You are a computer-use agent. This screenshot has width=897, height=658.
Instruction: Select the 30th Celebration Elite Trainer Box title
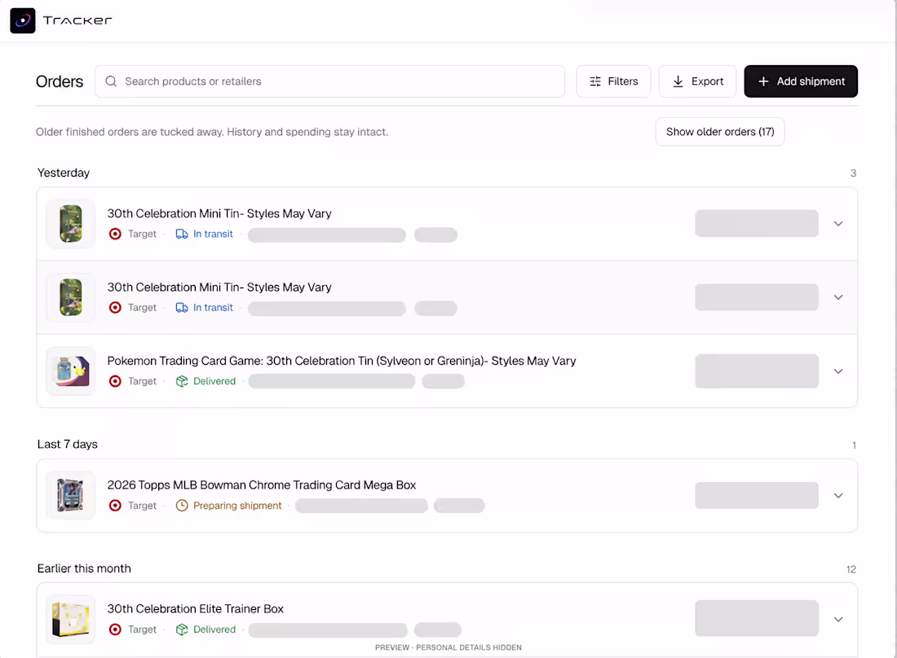pyautogui.click(x=196, y=609)
